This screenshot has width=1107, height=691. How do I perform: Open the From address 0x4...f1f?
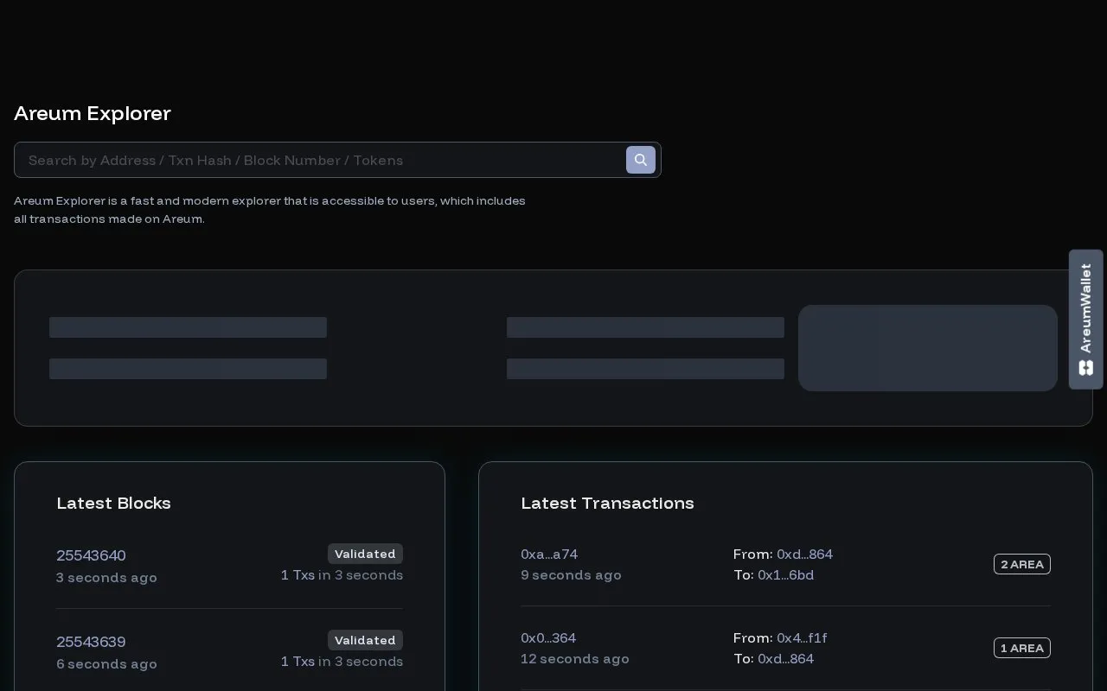coord(802,638)
